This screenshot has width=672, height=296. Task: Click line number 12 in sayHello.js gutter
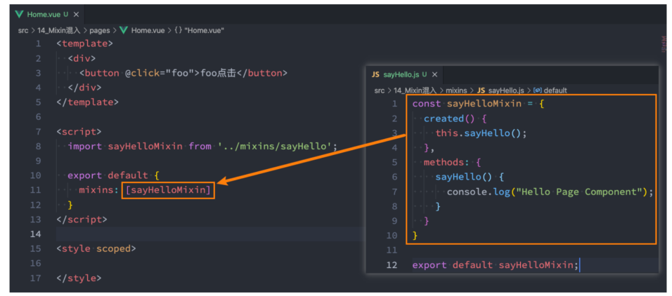[x=392, y=264]
